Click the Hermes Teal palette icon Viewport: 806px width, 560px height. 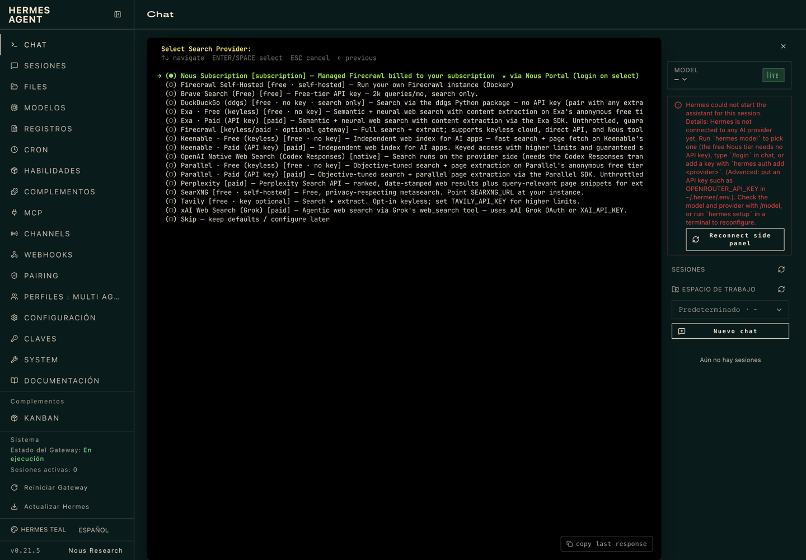tap(15, 530)
